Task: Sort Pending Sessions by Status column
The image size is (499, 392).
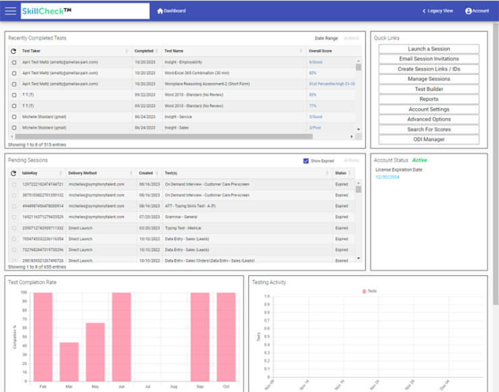Action: click(x=341, y=173)
